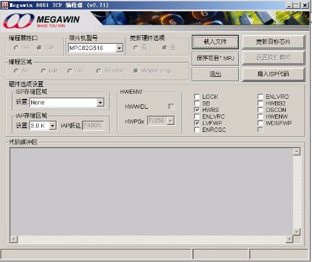
Task: Enable the WDSFWP checkbox
Action: (x=260, y=123)
